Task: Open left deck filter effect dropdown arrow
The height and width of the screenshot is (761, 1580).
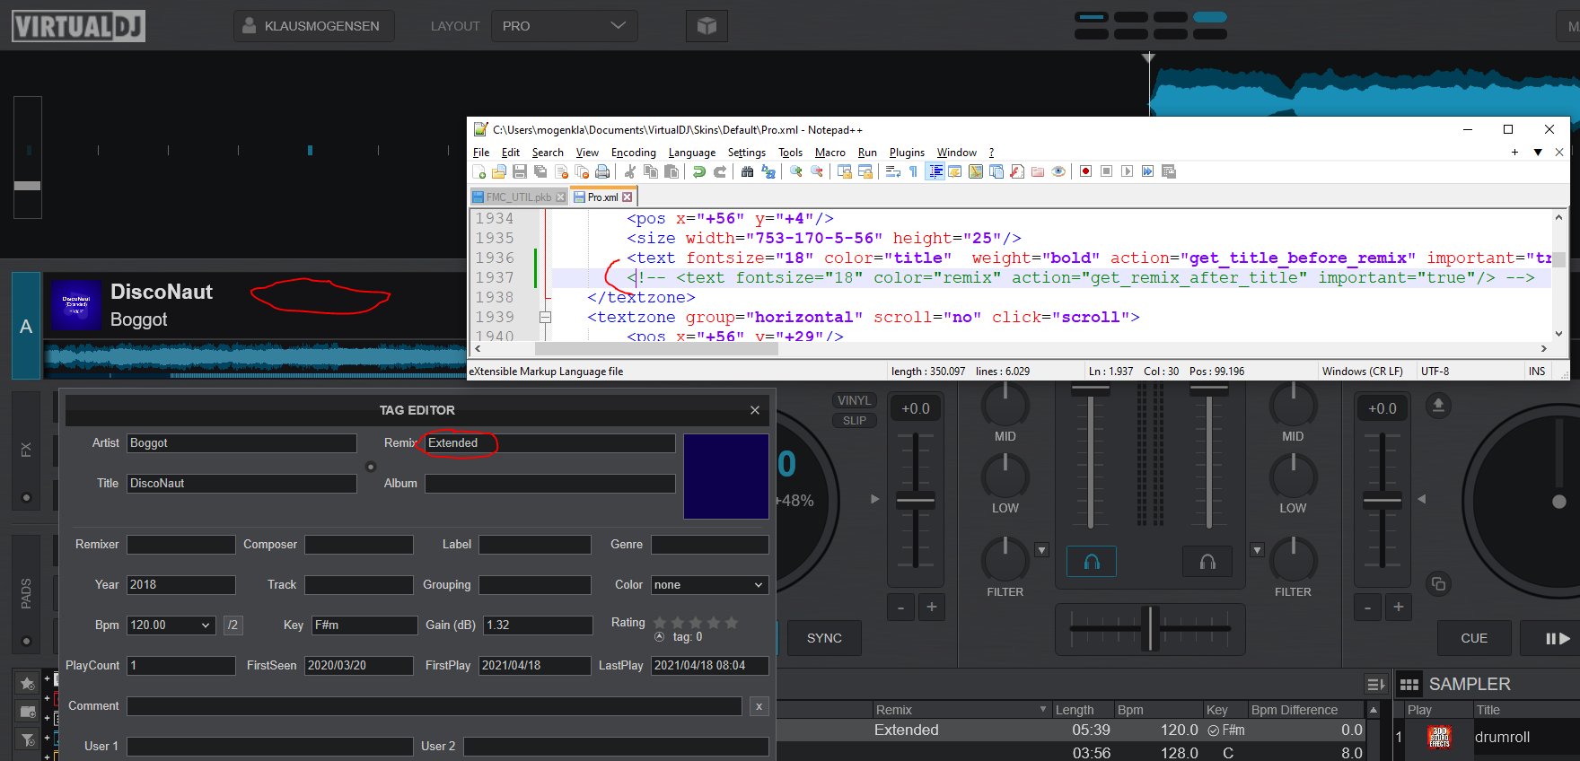Action: pos(1041,550)
